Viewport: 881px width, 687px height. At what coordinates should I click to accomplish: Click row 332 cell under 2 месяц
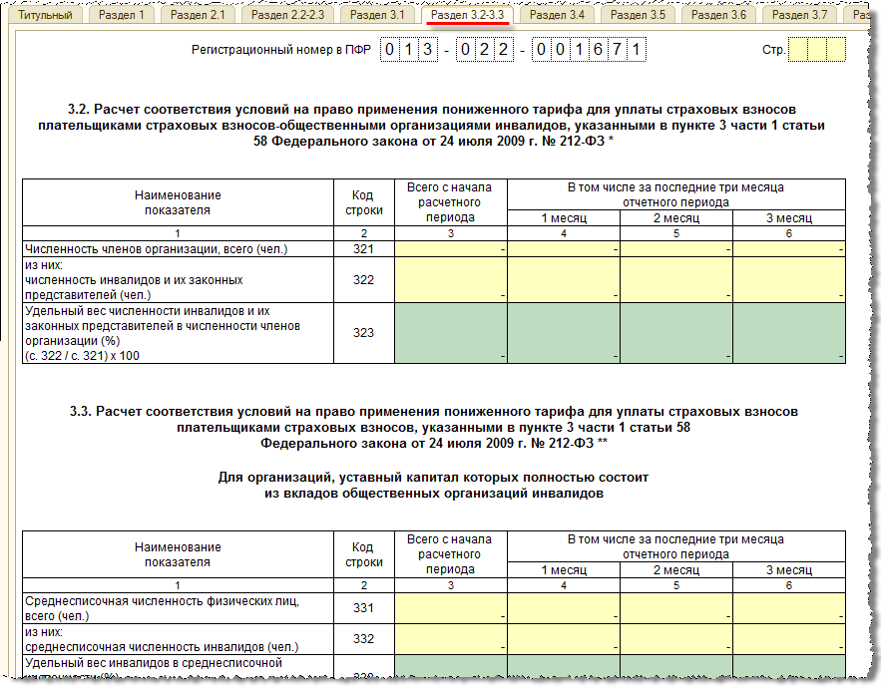676,639
